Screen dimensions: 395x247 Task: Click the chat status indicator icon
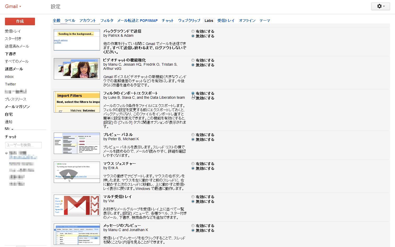7,153
